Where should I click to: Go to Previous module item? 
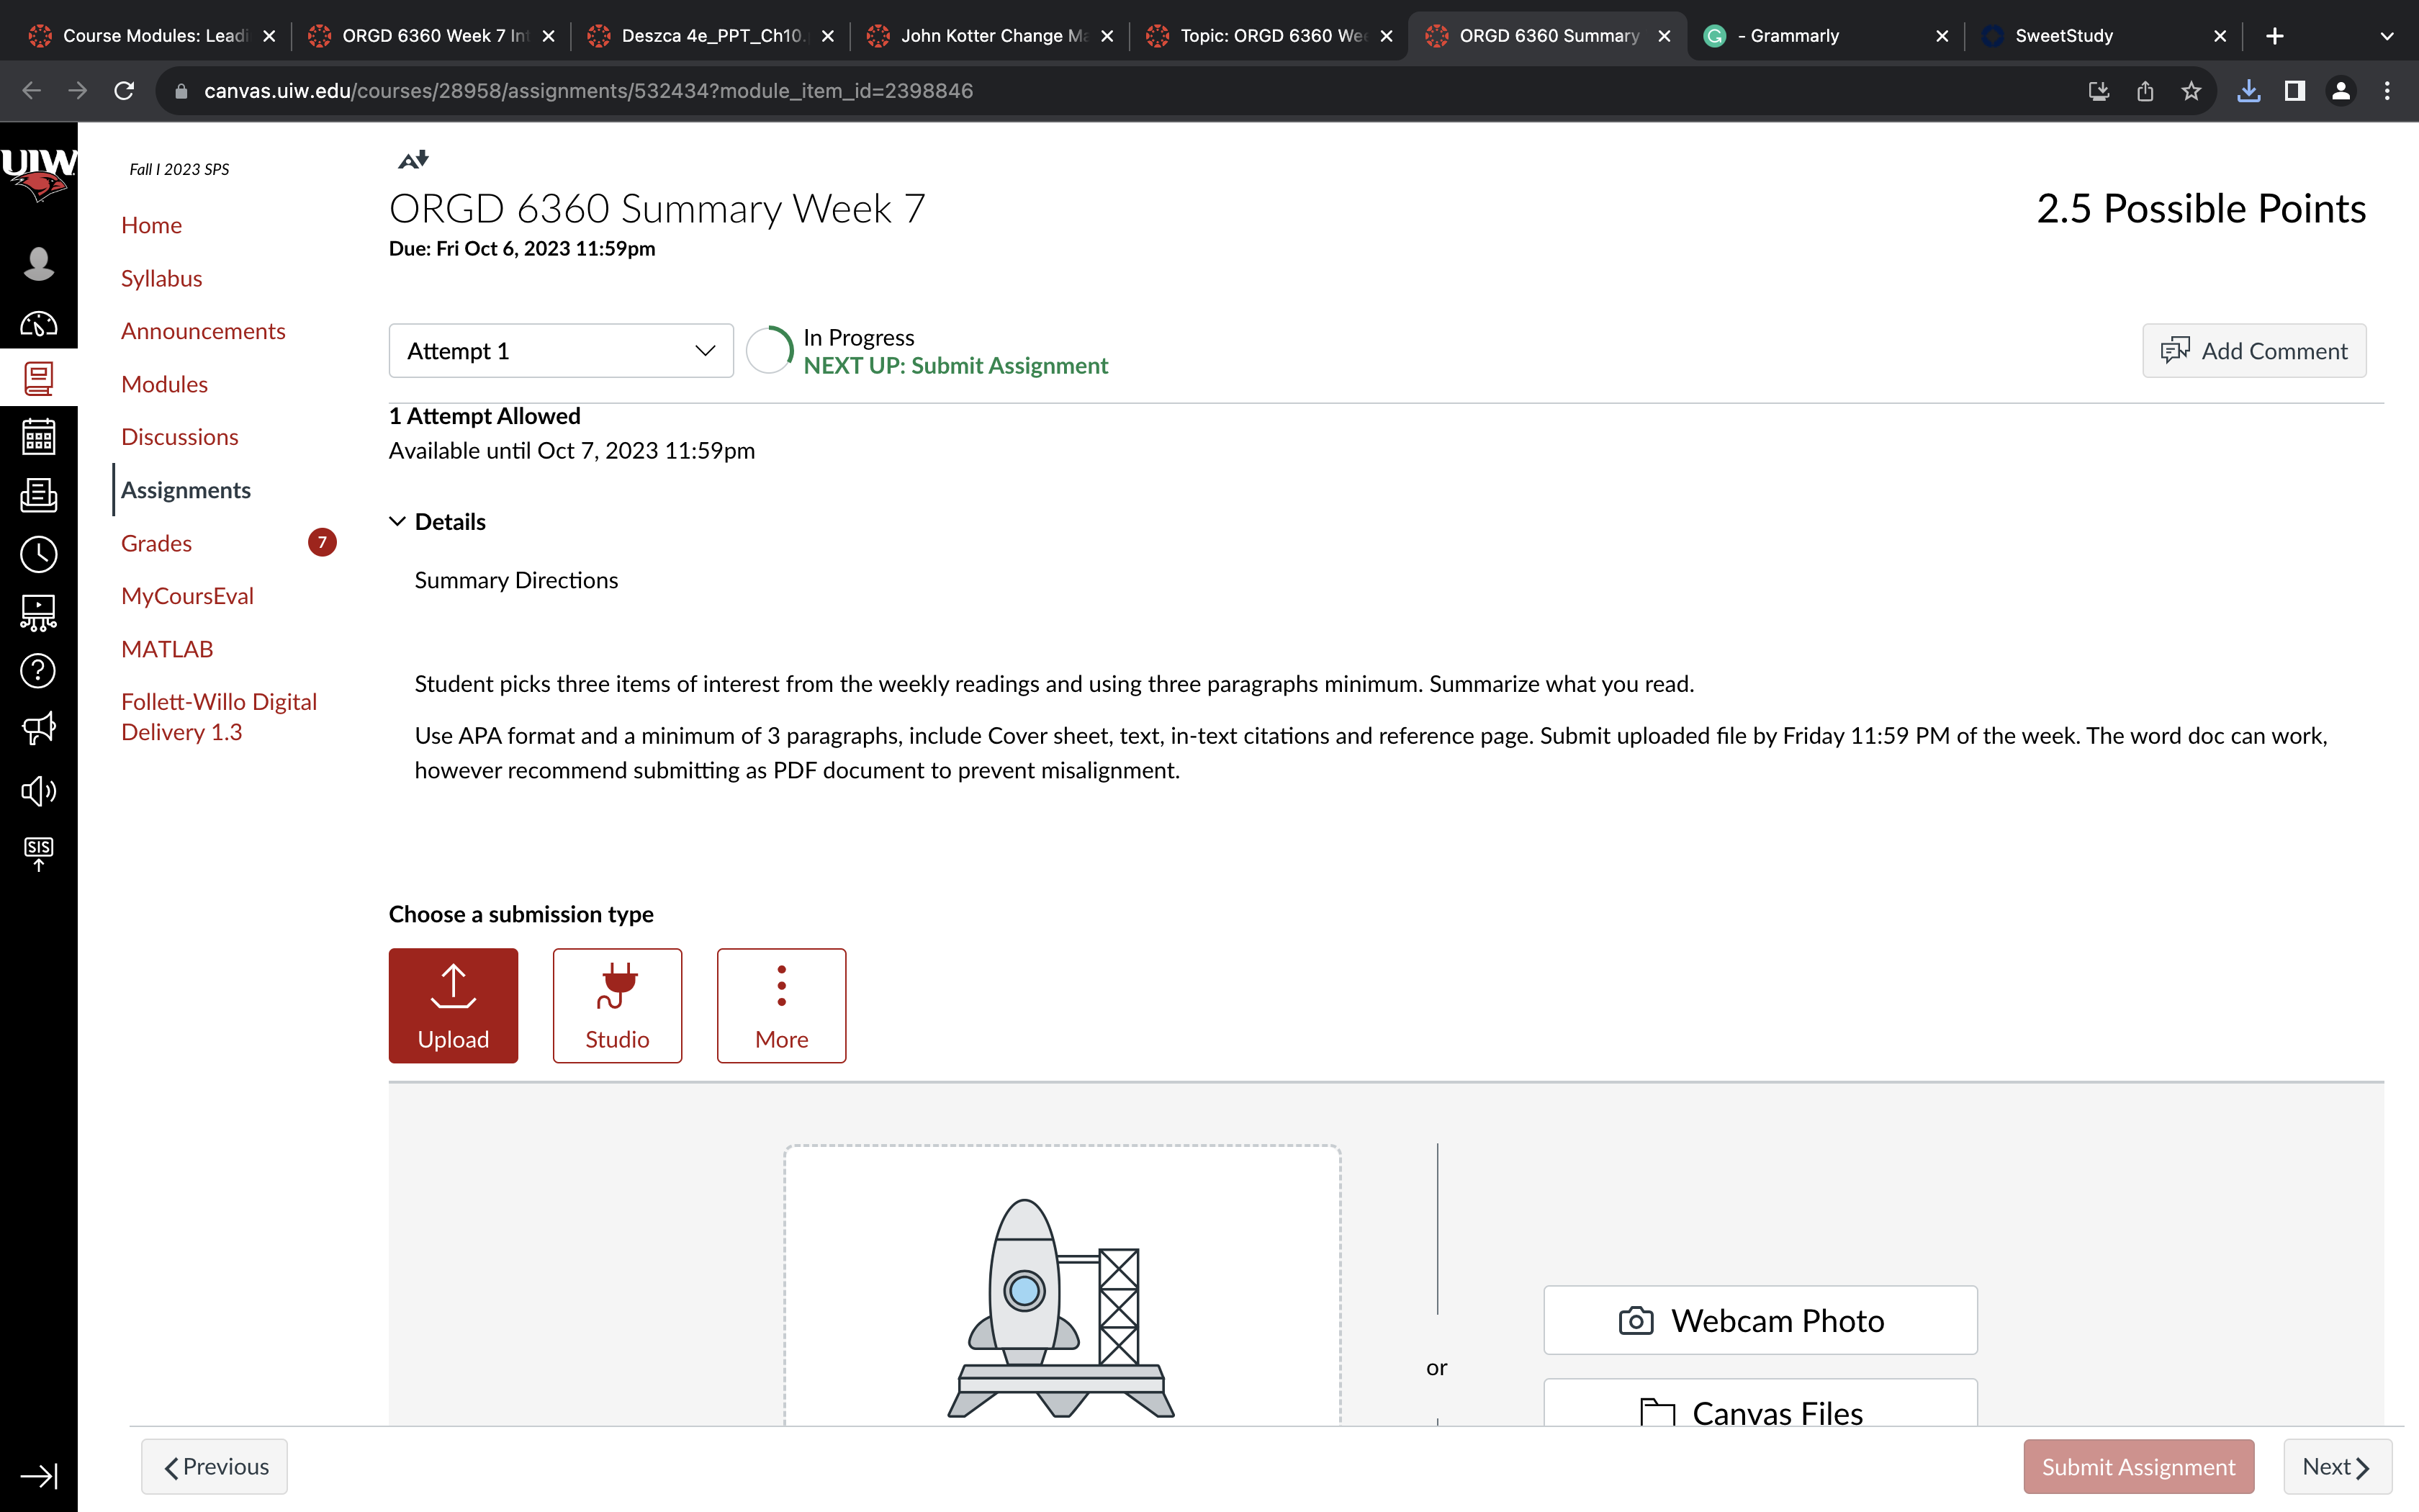(x=214, y=1466)
